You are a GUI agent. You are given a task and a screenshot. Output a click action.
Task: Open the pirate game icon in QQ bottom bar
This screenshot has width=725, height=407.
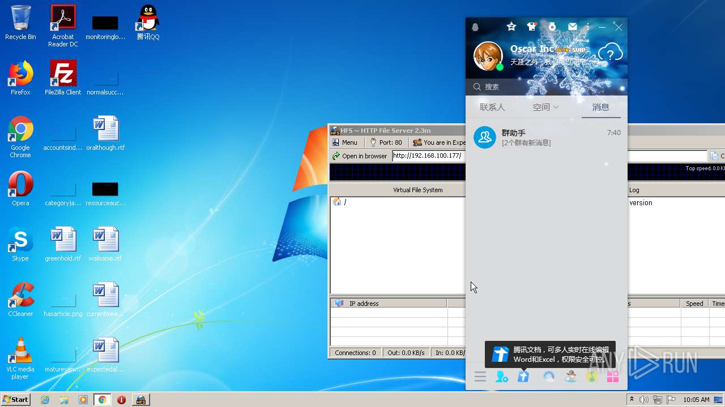pyautogui.click(x=571, y=376)
